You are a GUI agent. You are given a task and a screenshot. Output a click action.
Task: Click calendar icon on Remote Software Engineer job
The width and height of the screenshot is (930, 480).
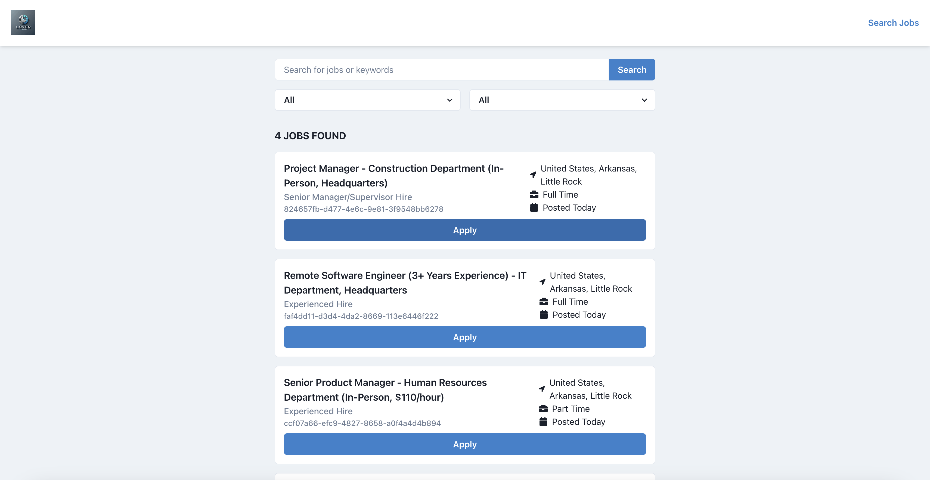(x=544, y=315)
